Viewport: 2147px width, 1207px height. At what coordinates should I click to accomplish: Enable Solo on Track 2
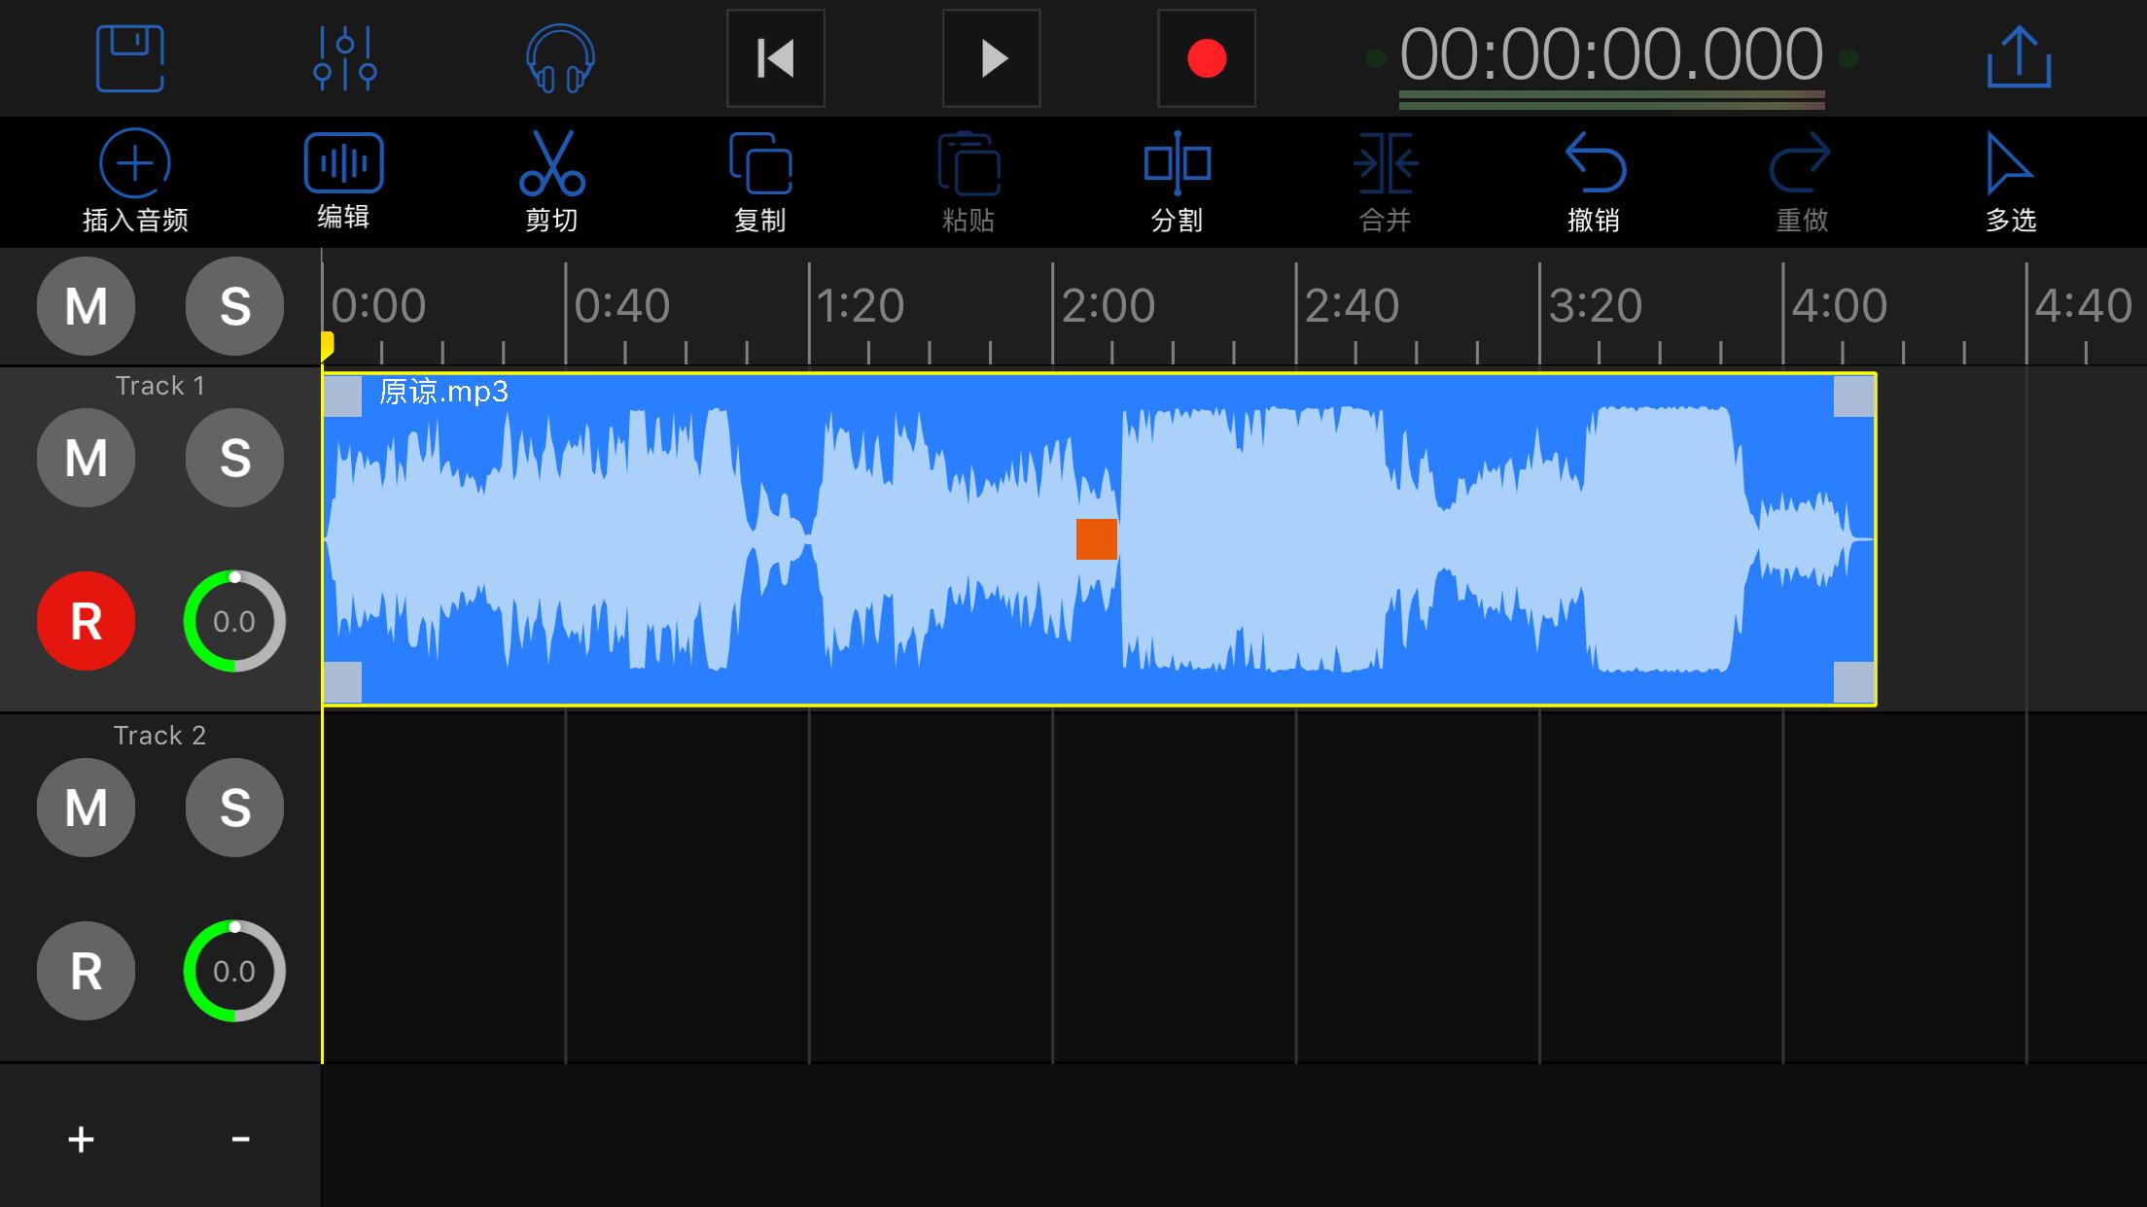point(233,808)
